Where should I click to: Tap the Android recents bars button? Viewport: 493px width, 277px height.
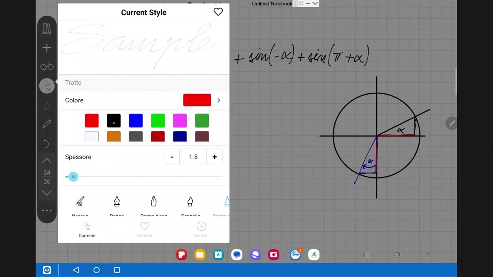[x=367, y=255]
